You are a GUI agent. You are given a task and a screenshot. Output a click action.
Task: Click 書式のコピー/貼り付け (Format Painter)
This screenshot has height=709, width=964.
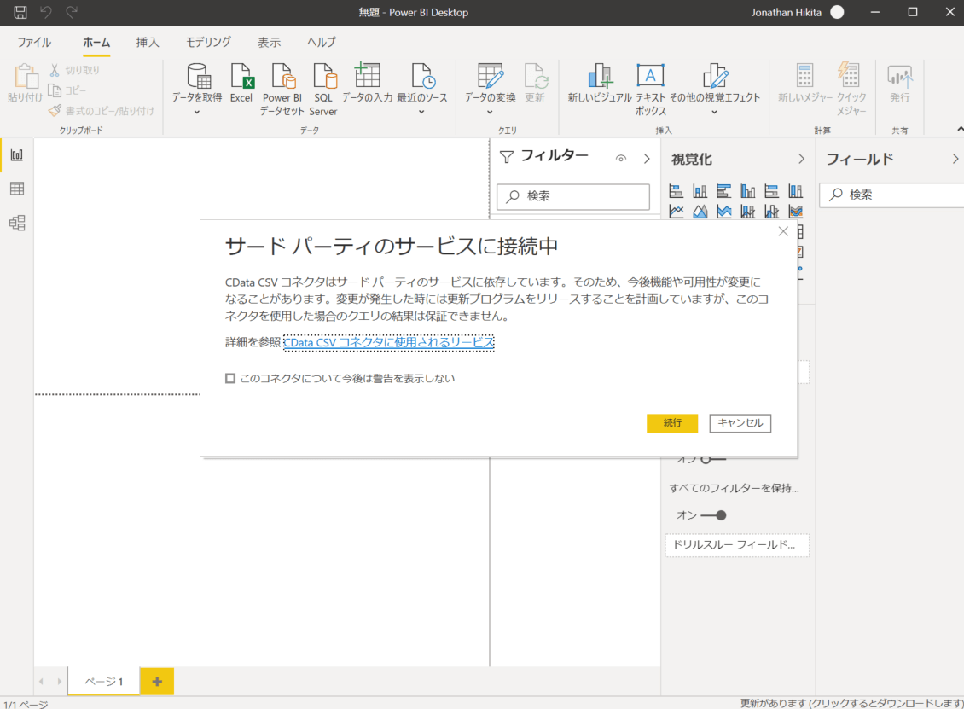102,111
